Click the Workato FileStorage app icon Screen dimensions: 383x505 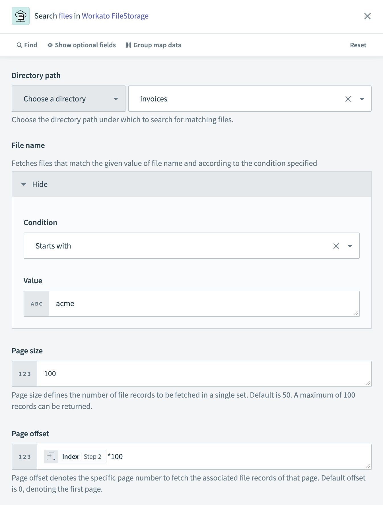click(x=21, y=16)
